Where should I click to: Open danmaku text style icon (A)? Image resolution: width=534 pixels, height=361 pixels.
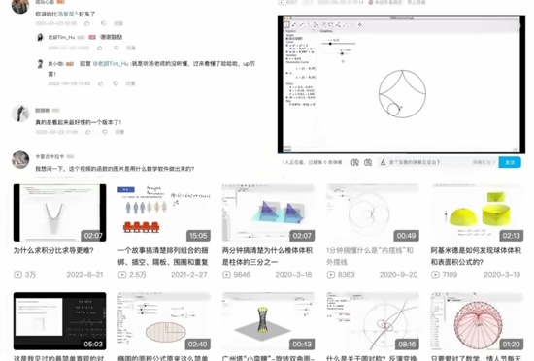coord(384,162)
